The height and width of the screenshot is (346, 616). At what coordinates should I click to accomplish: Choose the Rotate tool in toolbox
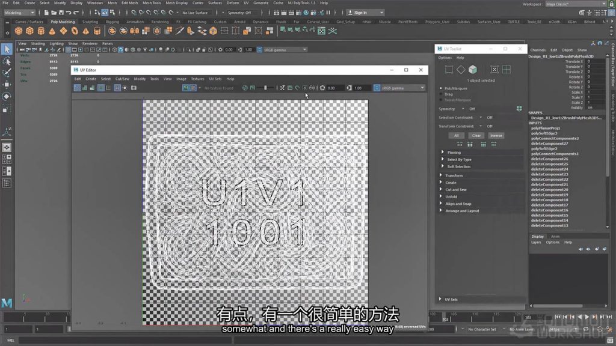(7, 97)
